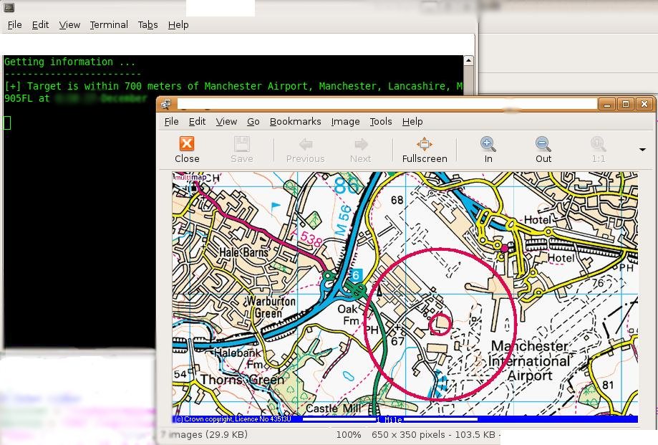Screen dimensions: 658x445
Task: Click the multimap logo on the map
Action: tap(190, 177)
